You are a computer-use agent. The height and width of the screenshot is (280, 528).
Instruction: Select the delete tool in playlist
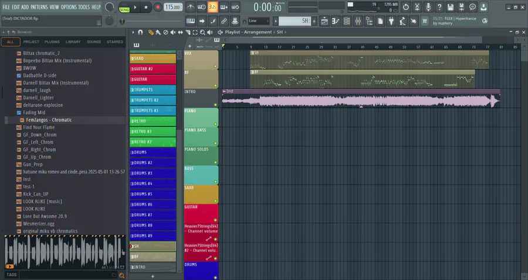pyautogui.click(x=165, y=32)
